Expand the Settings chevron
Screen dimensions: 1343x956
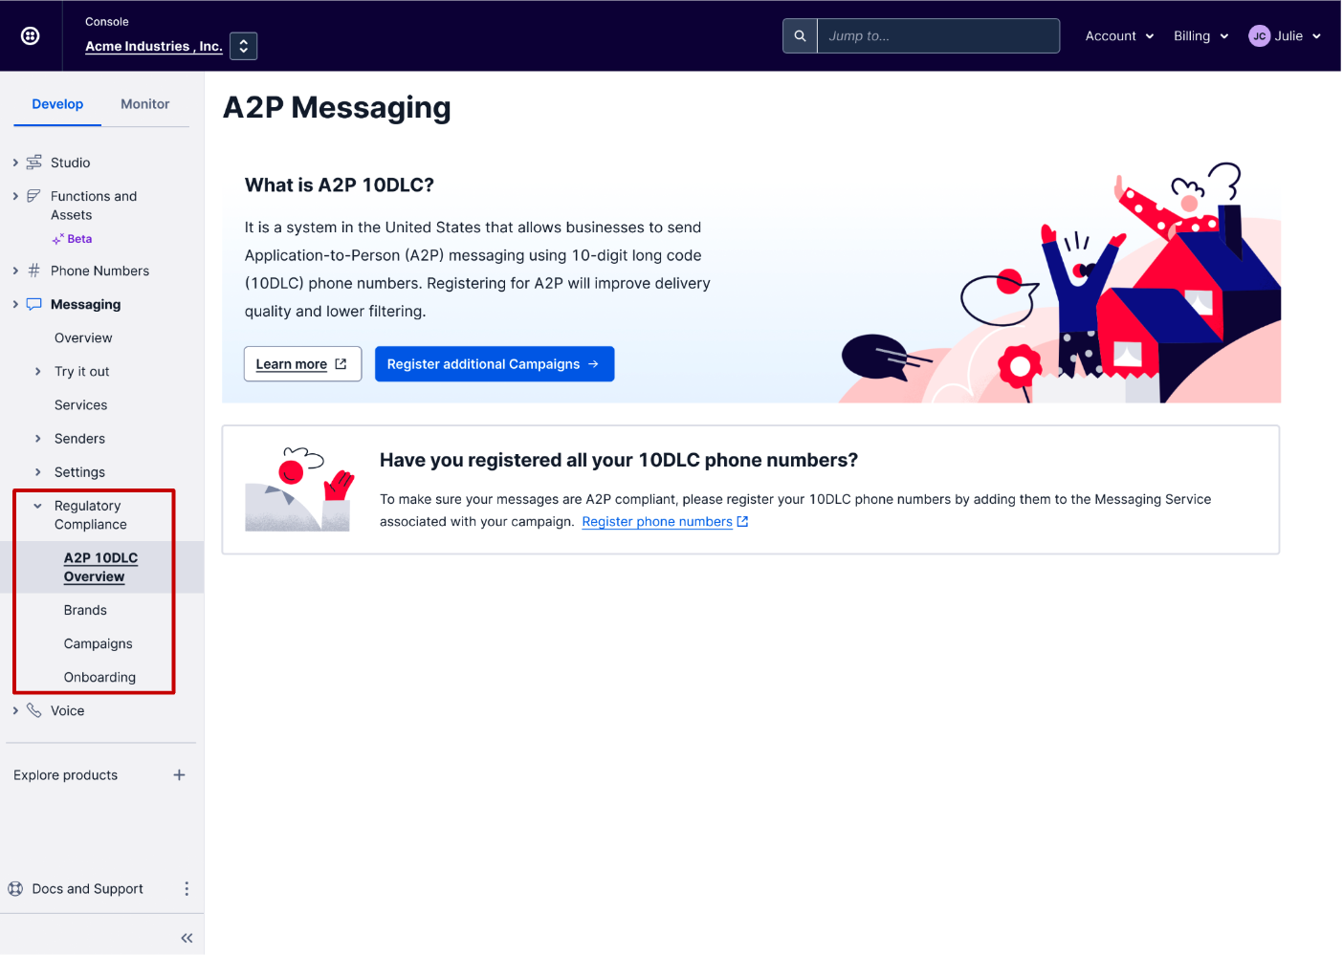38,472
